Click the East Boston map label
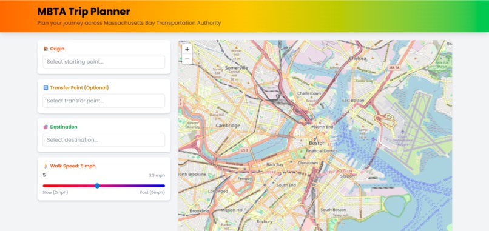The image size is (489, 231). pos(353,101)
